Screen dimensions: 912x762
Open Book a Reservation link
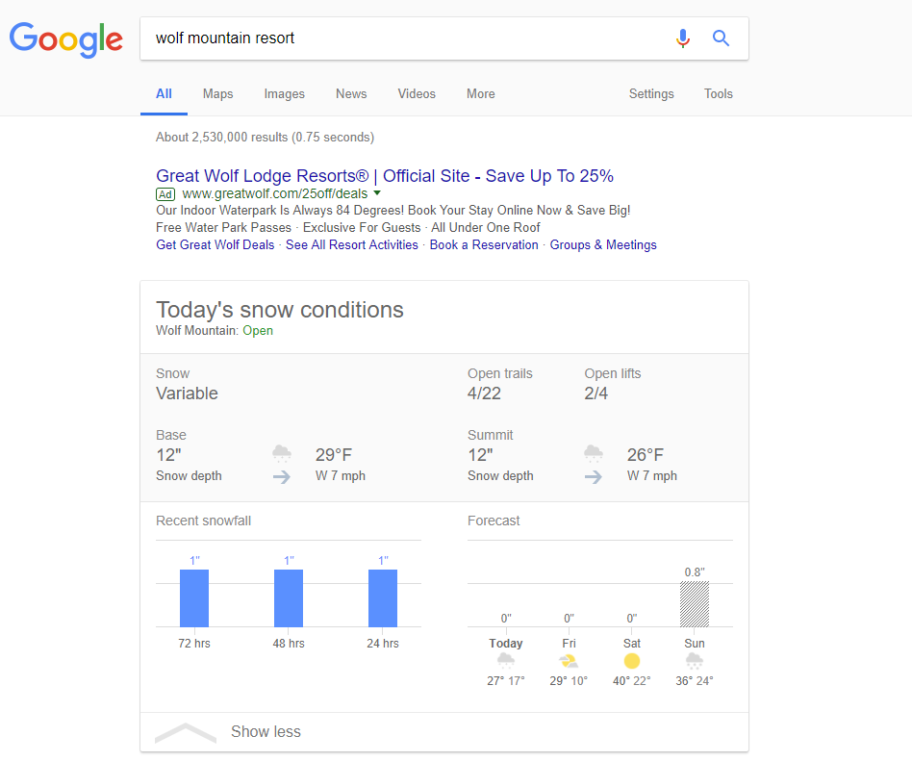point(484,245)
